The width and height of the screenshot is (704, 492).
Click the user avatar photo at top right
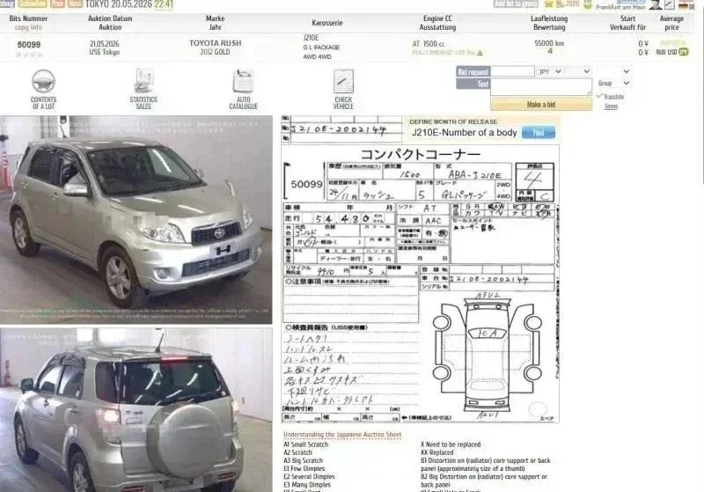pyautogui.click(x=655, y=4)
